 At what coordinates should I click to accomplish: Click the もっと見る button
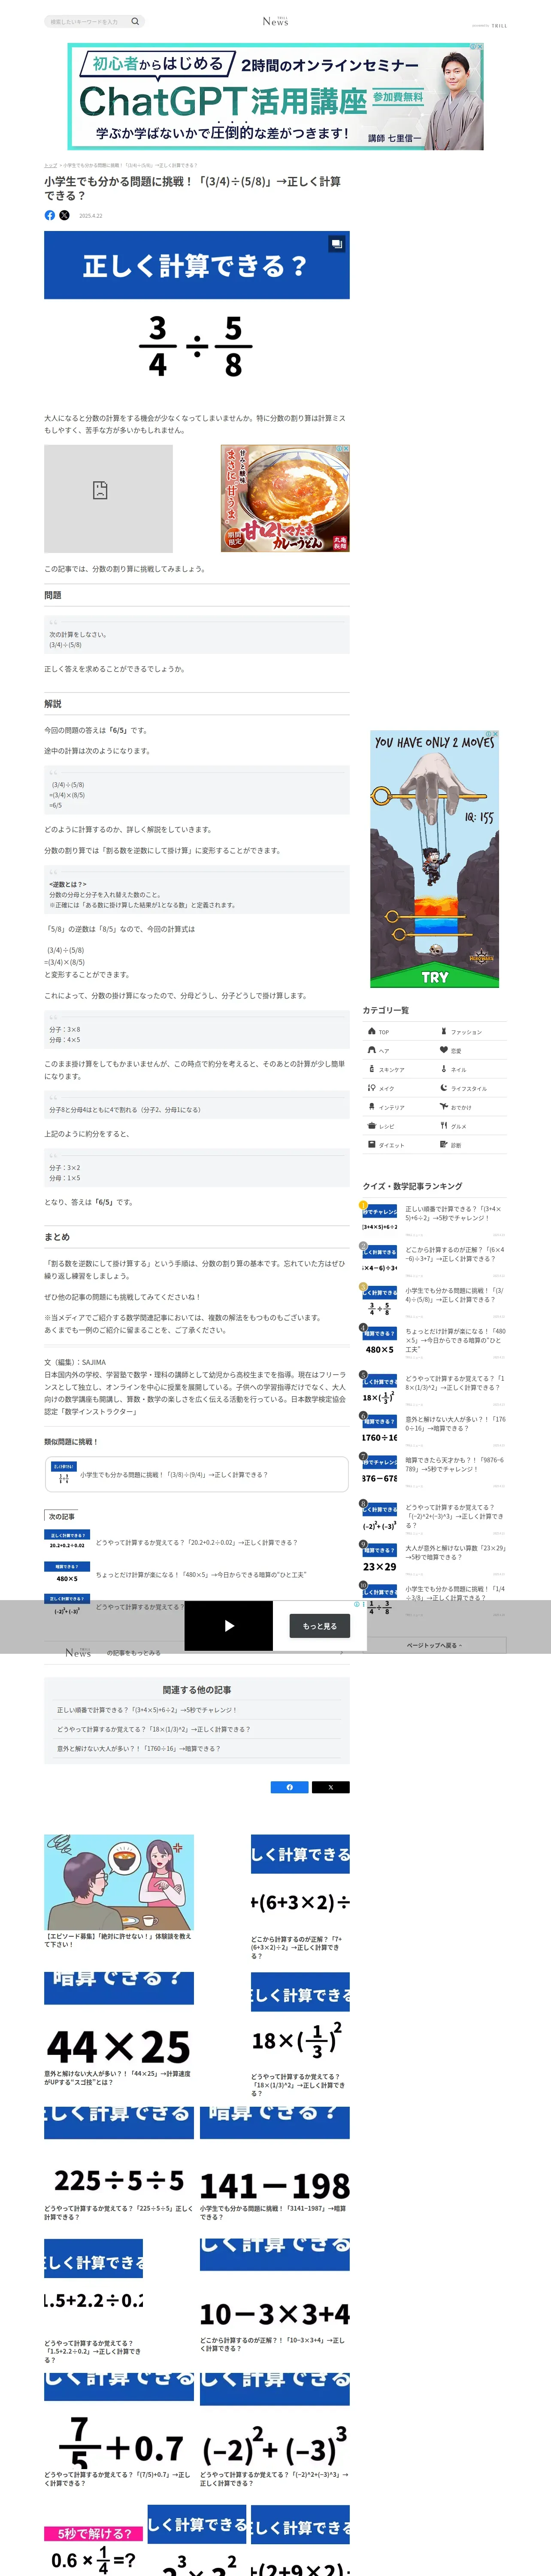click(320, 1626)
